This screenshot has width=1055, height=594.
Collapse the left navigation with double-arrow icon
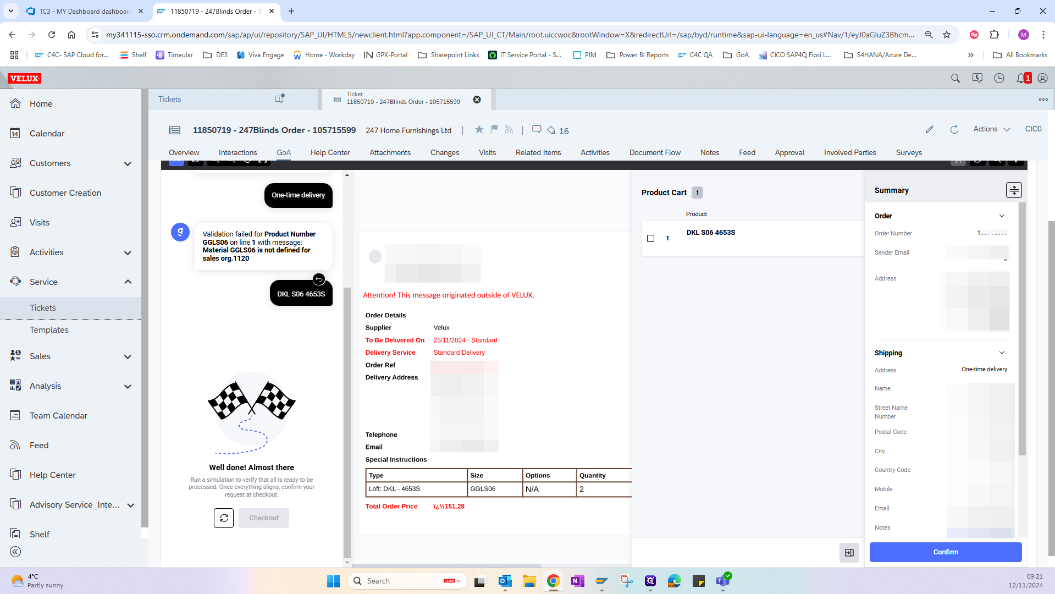point(15,552)
